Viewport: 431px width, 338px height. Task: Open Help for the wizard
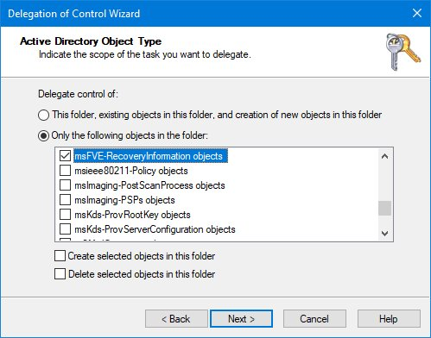[x=389, y=318]
